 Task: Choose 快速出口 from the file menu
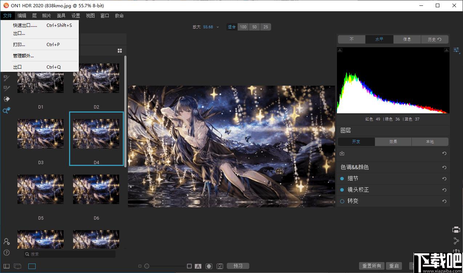pos(40,25)
